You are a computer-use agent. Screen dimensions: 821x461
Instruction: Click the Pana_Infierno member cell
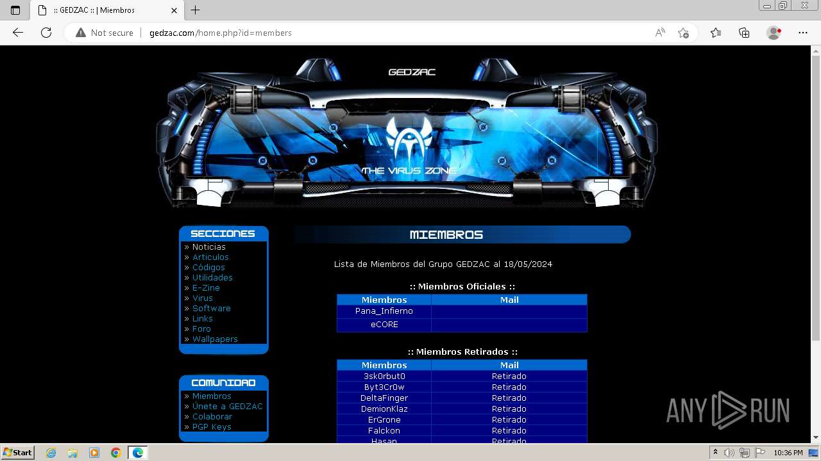(x=384, y=311)
